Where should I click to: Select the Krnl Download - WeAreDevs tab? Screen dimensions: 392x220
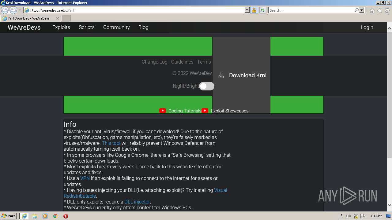[x=31, y=18]
